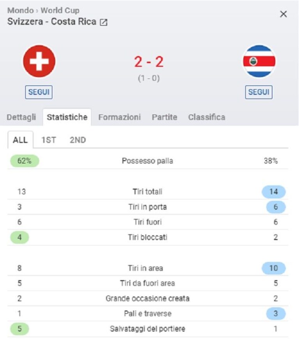299x339 pixels.
Task: Click the Switzerland flag logo
Action: (39, 61)
